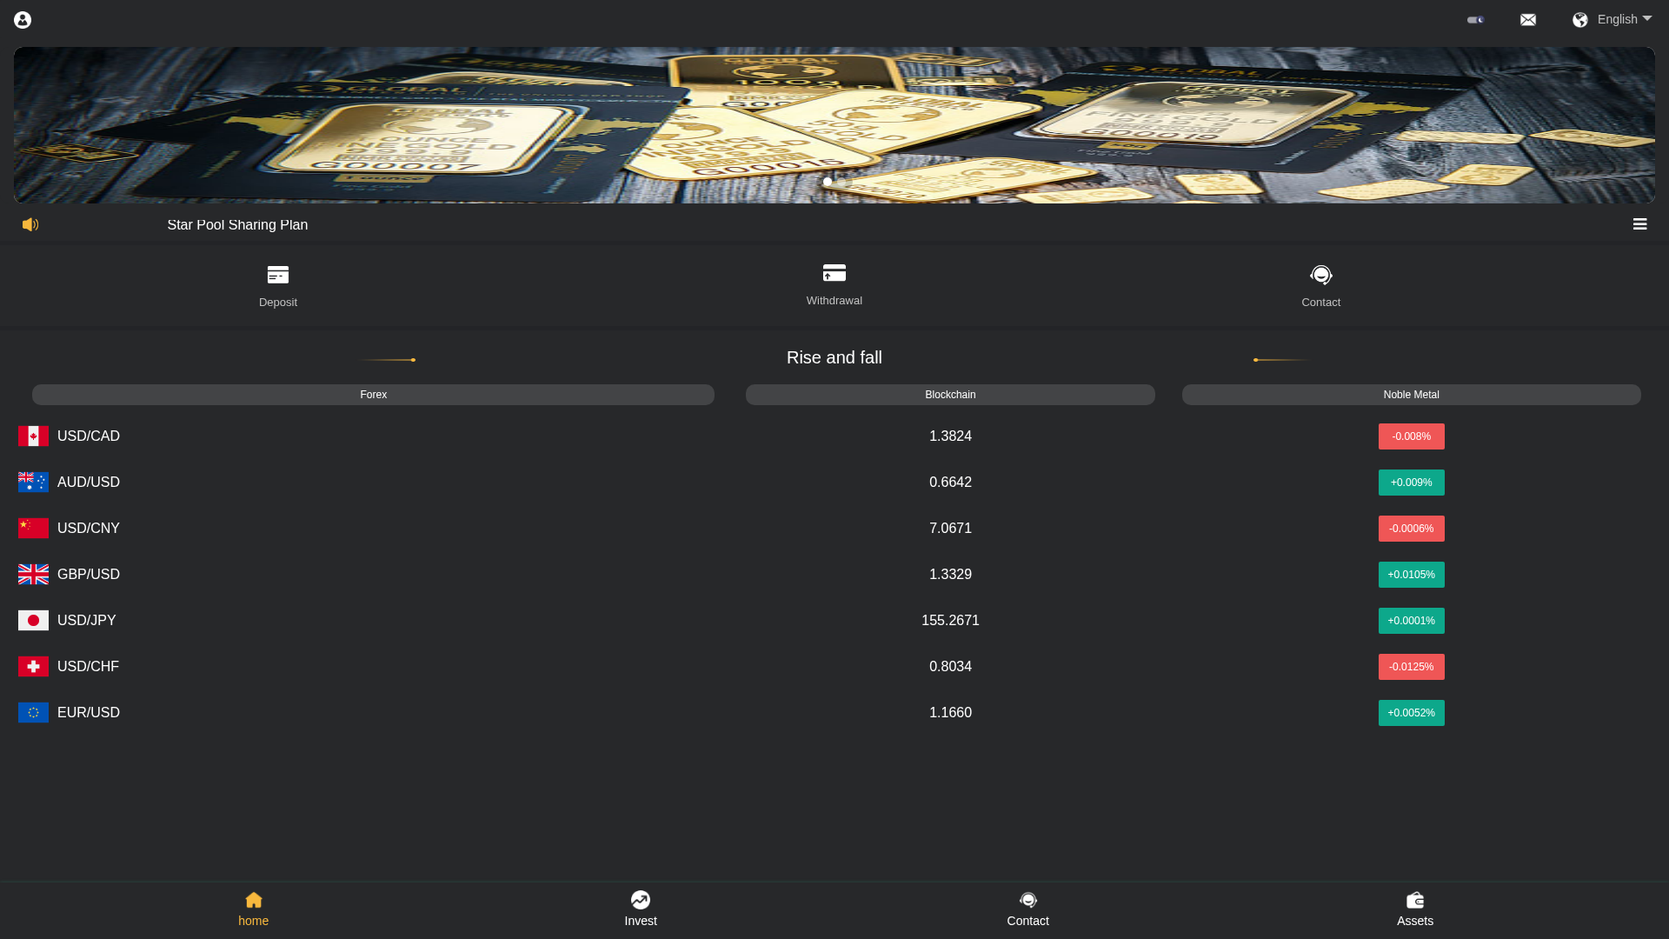Open the messages envelope icon
The image size is (1669, 939).
1528,20
